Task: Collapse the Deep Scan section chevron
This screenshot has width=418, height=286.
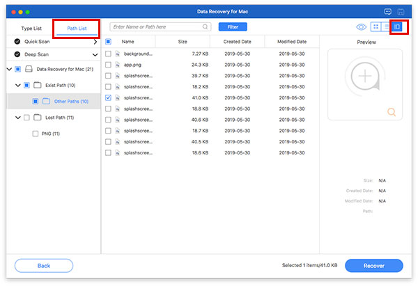Action: point(95,55)
